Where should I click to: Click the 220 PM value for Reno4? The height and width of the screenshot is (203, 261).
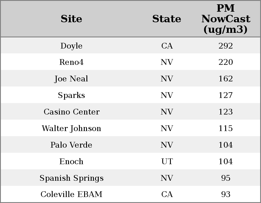(x=226, y=62)
